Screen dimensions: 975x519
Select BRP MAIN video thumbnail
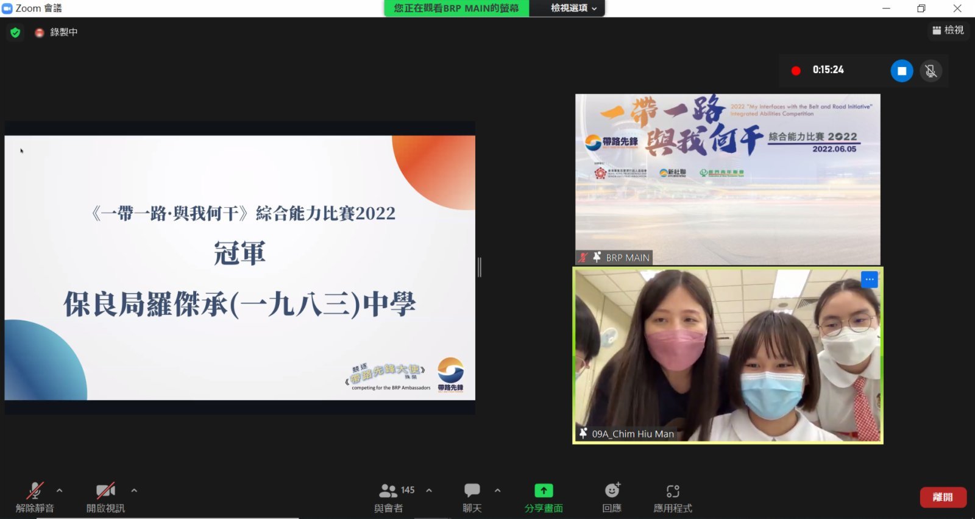(728, 178)
